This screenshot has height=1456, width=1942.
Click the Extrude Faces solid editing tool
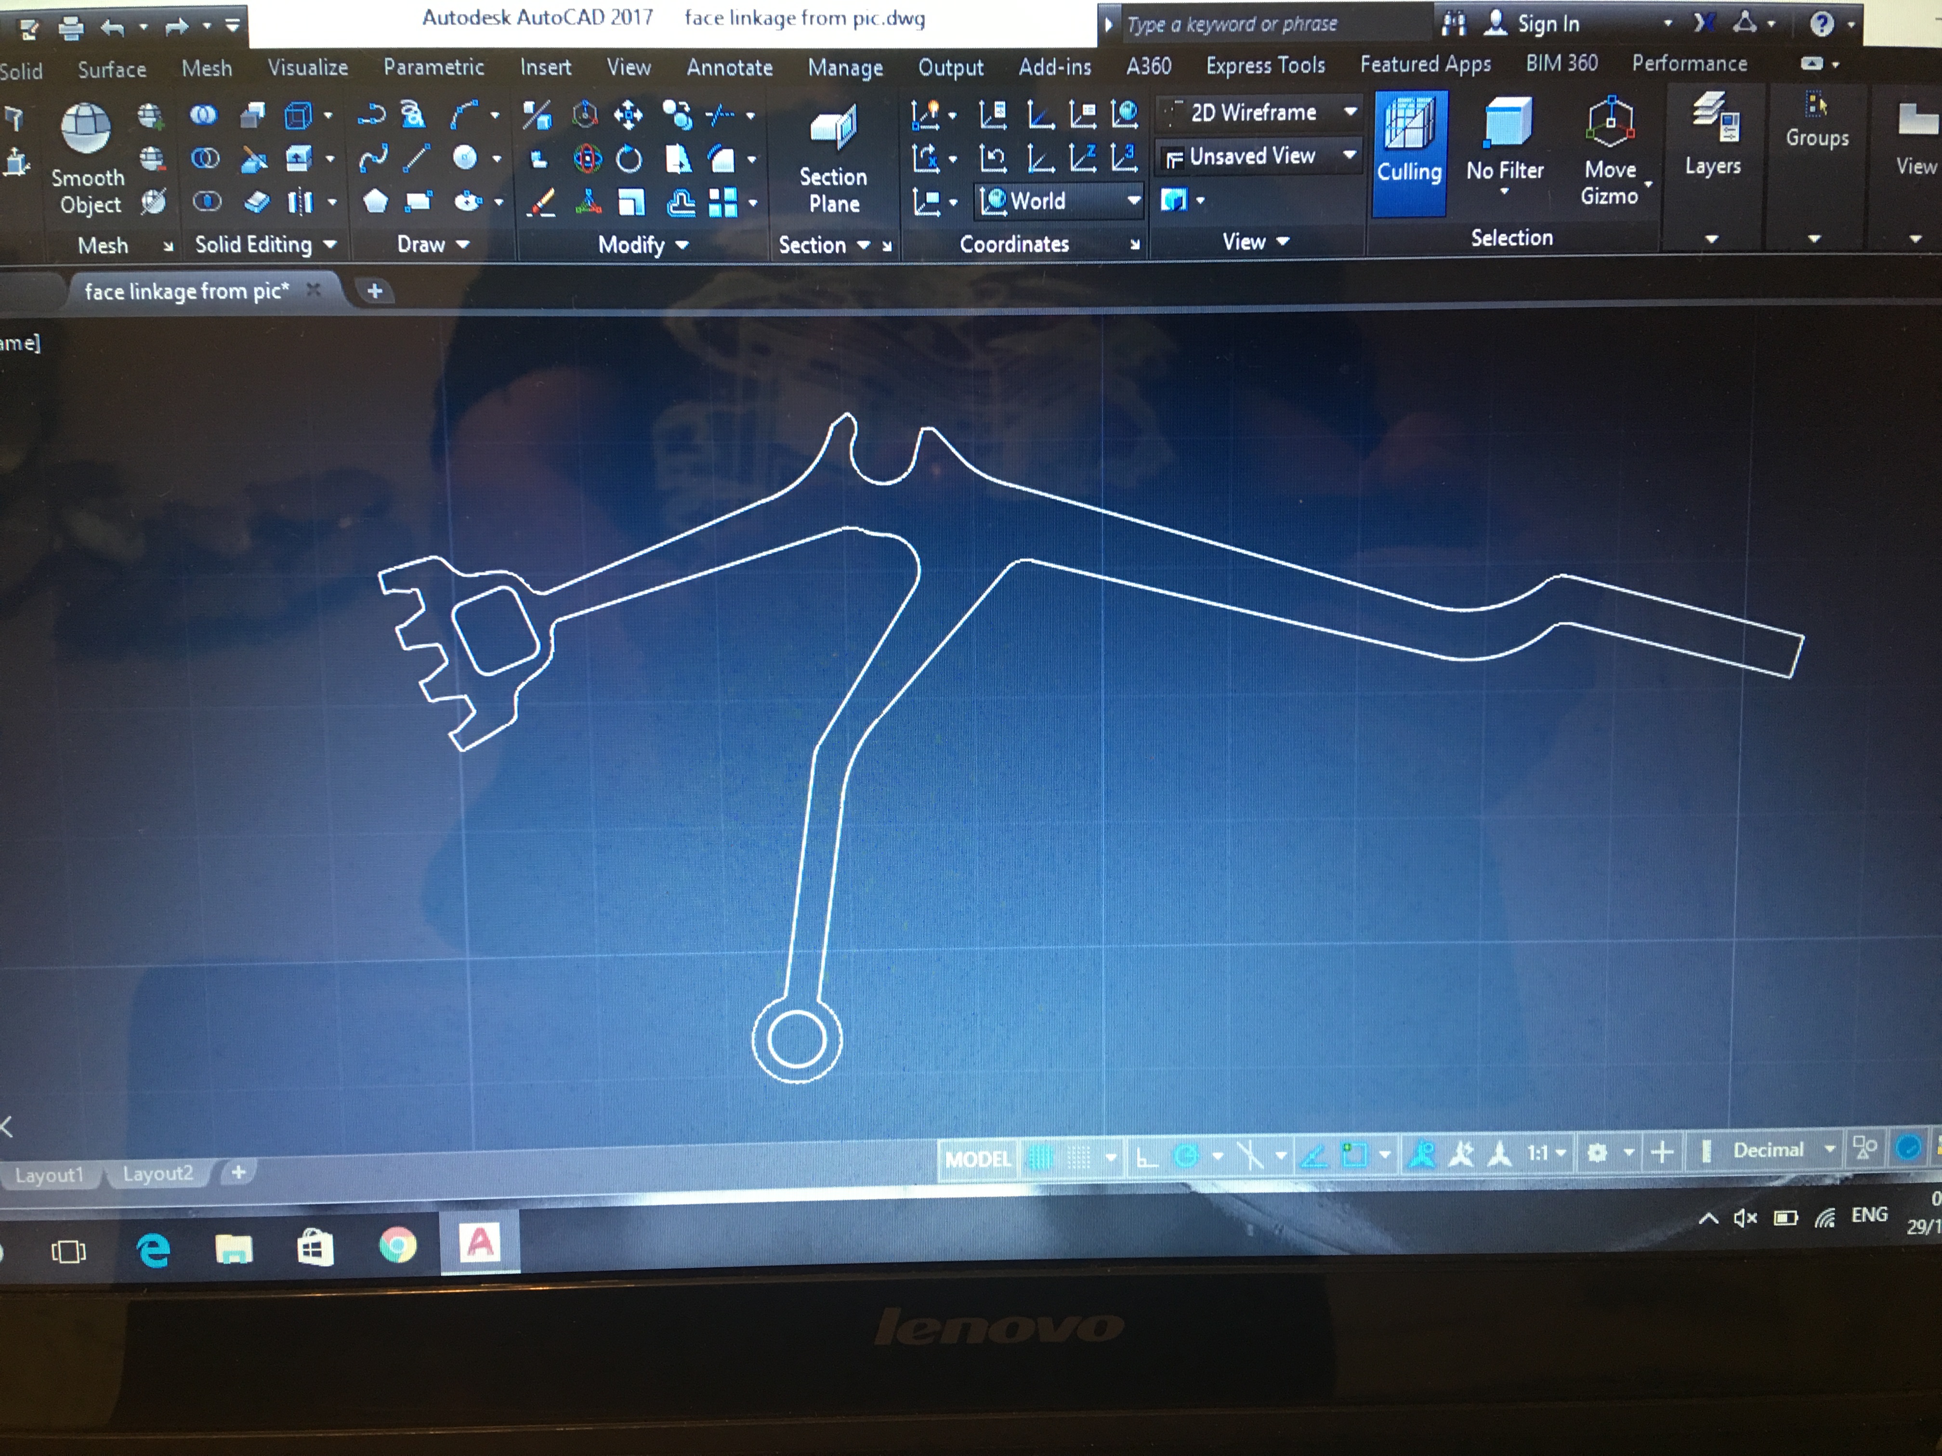299,159
